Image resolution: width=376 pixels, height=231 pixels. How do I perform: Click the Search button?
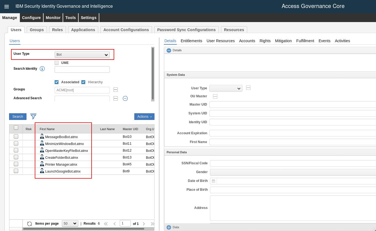pyautogui.click(x=18, y=117)
